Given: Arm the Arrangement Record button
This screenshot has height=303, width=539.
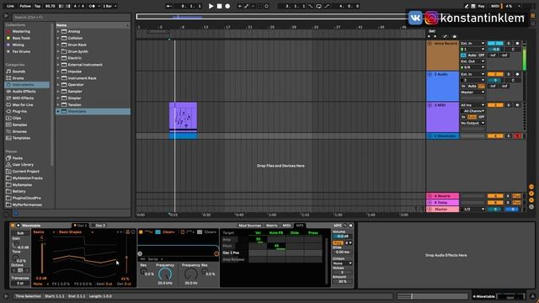Looking at the screenshot, I should 227,6.
